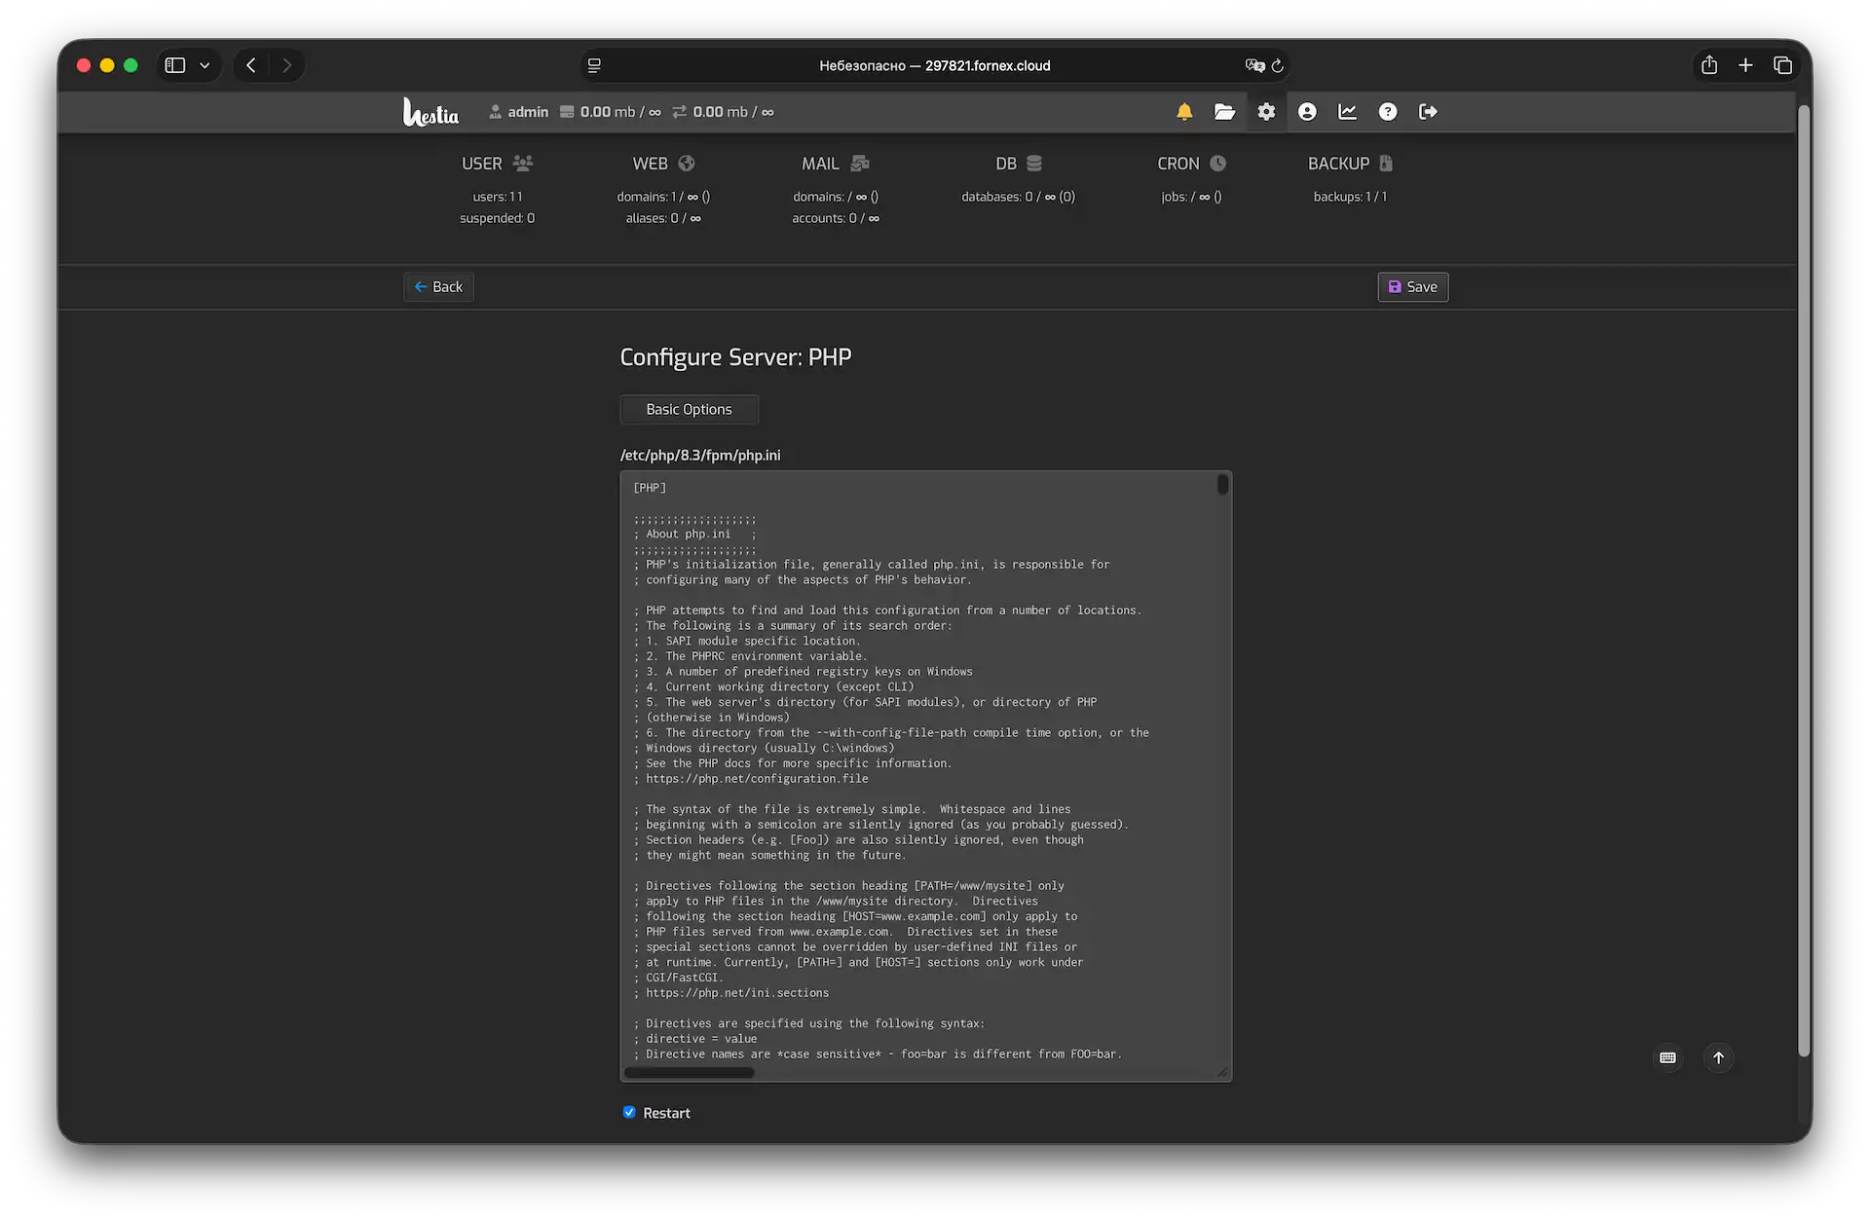Click the '[PHP]' line in editor

click(x=650, y=488)
